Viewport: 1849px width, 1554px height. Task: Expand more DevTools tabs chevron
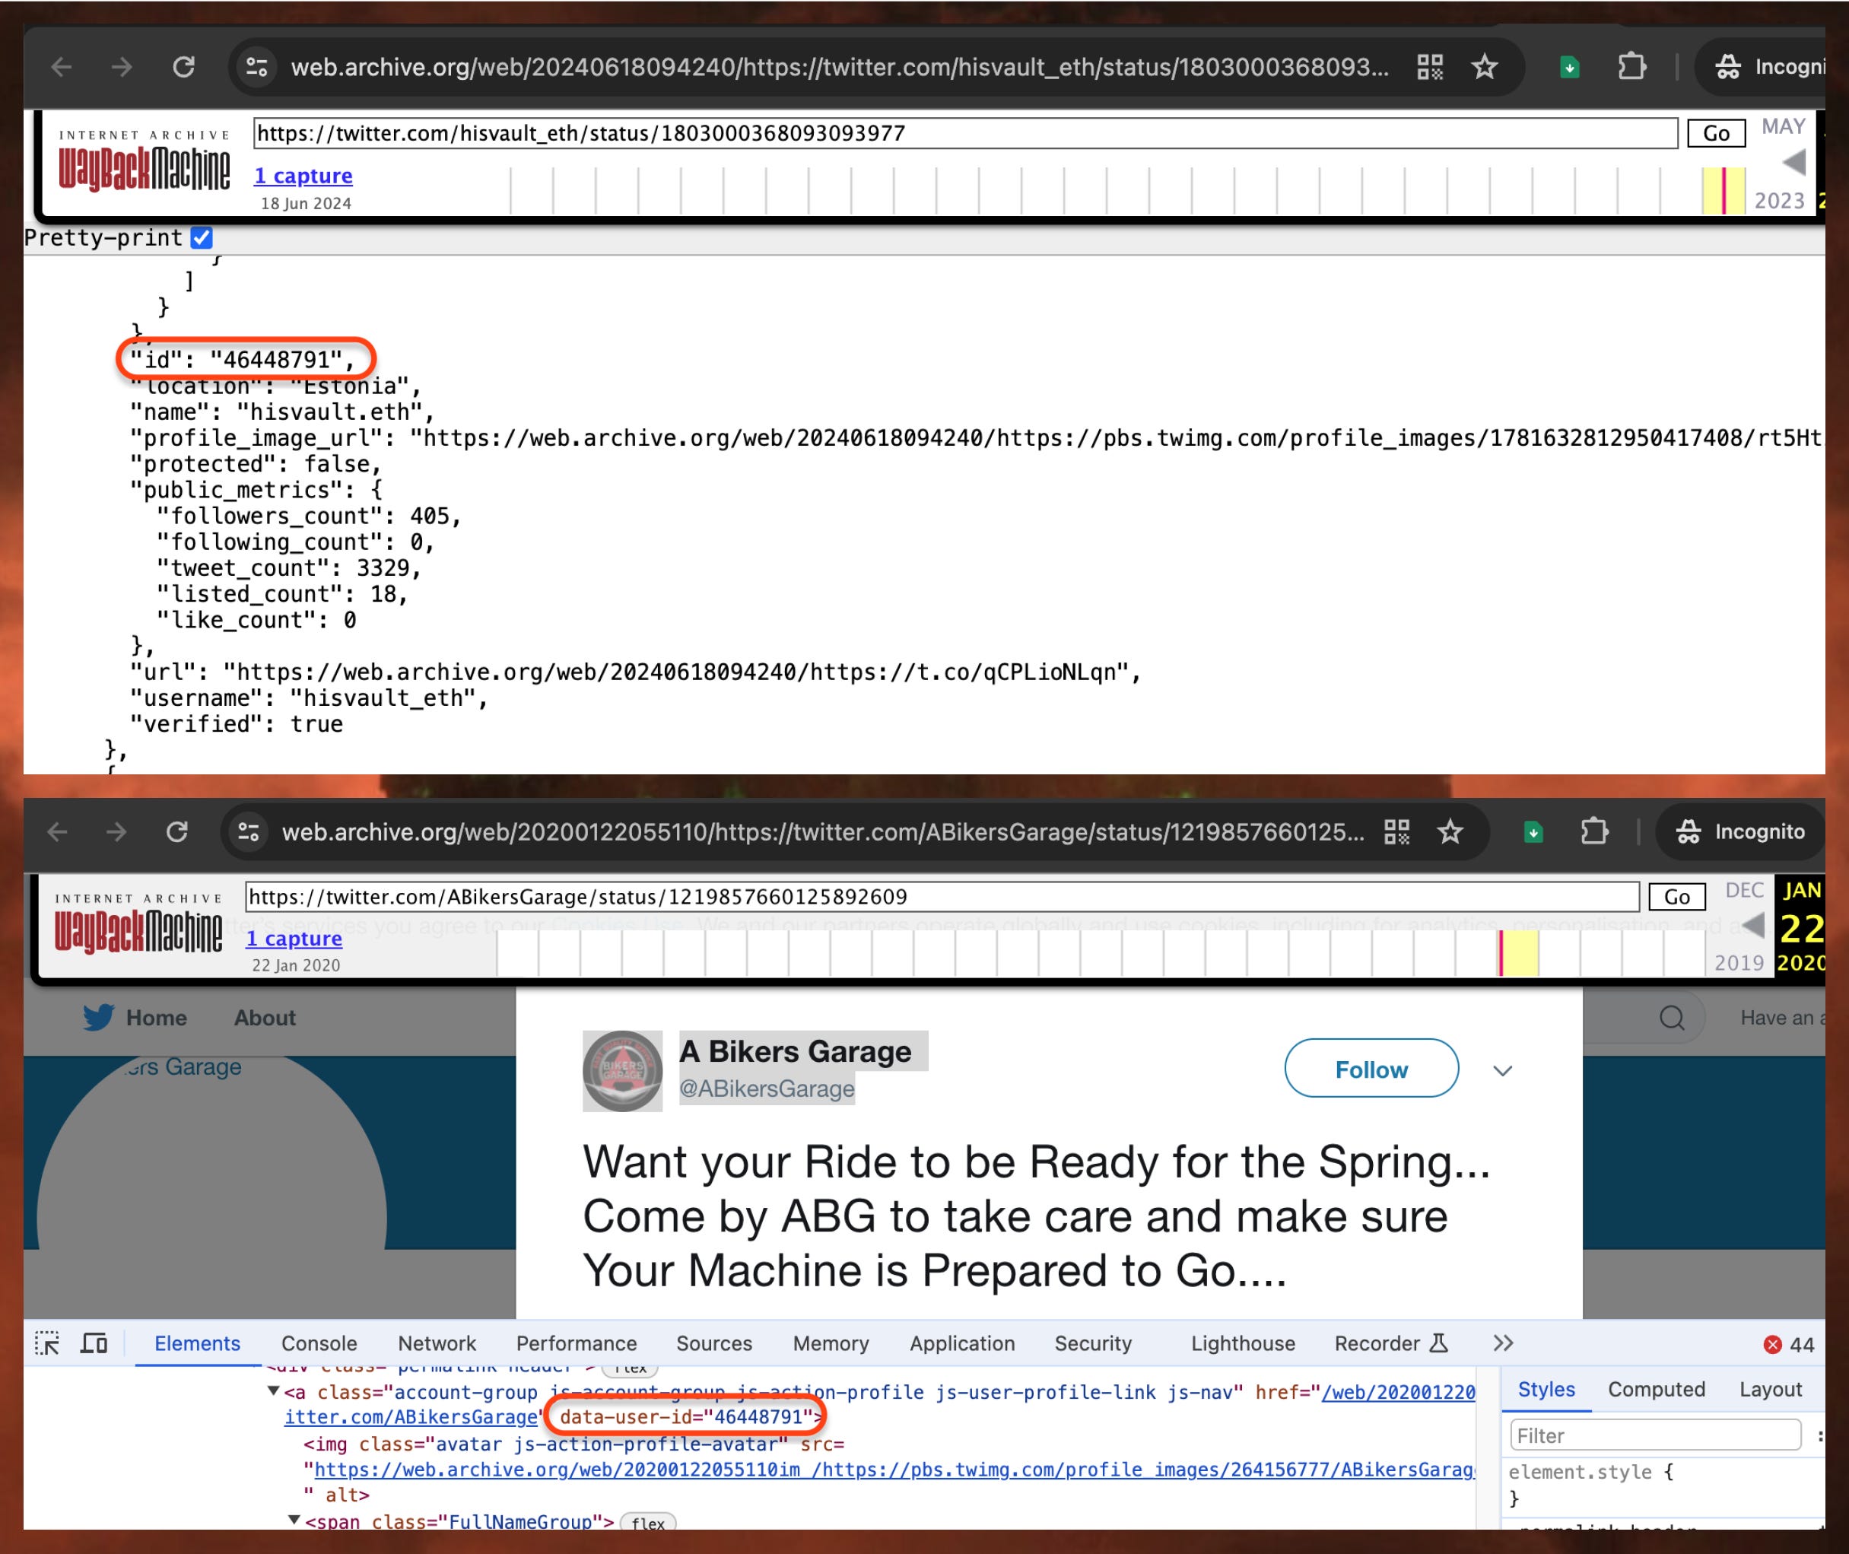pos(1503,1343)
